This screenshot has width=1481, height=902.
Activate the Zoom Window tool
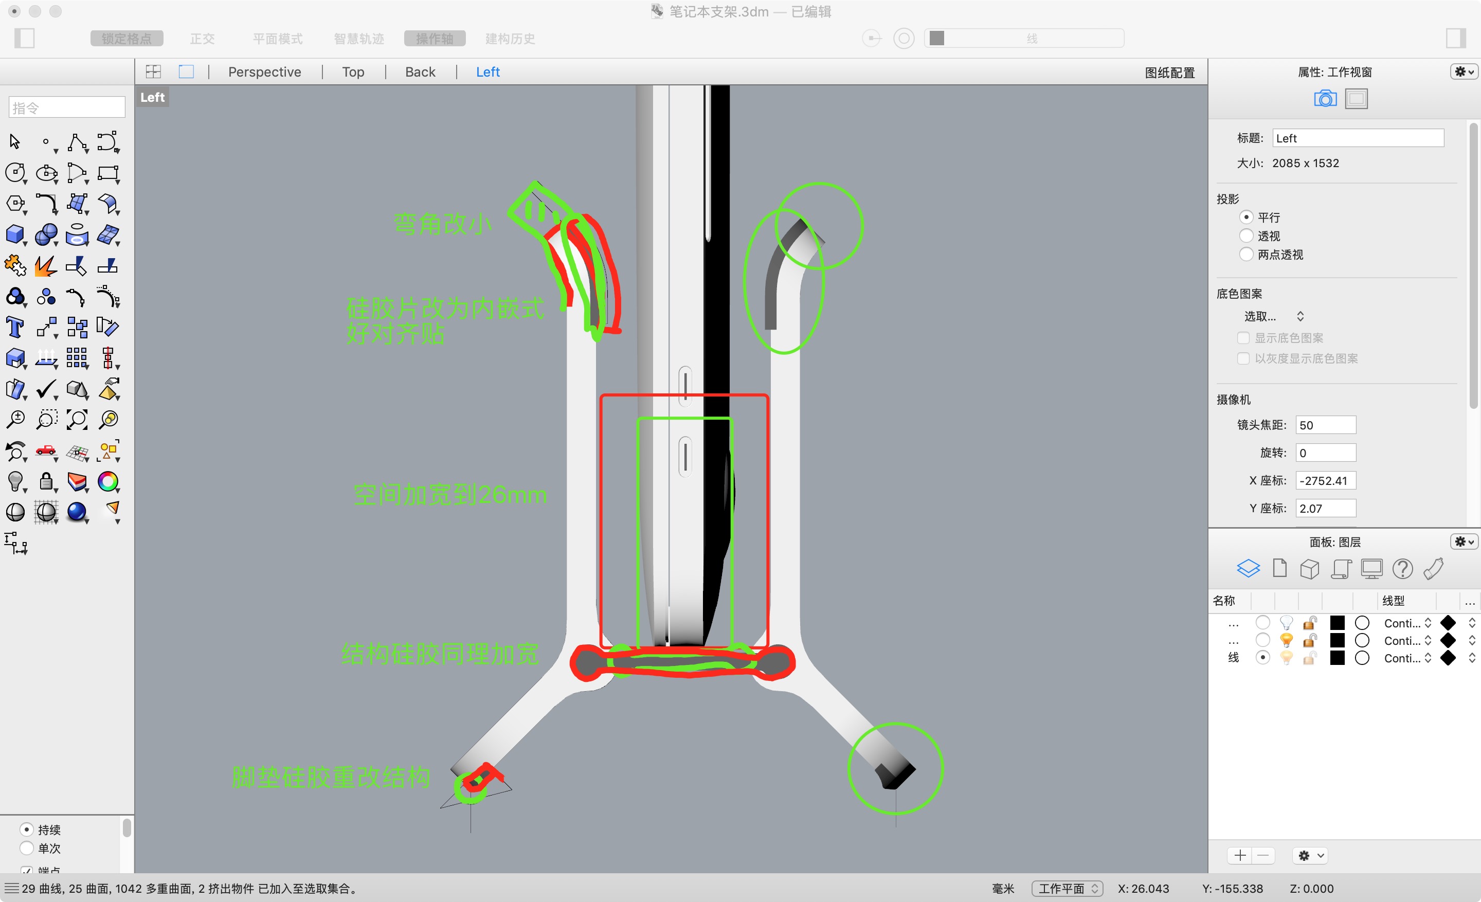(46, 420)
